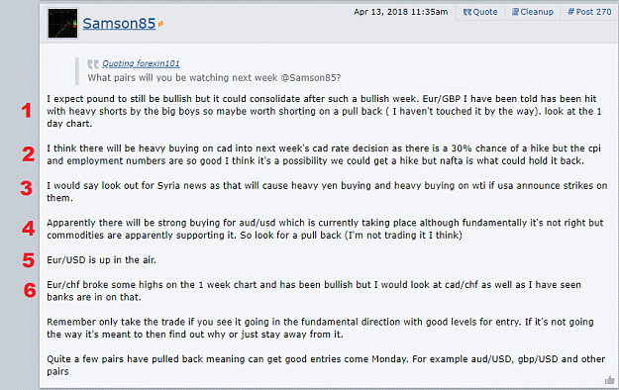Click the quotation marks icon before 'Quoting forexin101'

pyautogui.click(x=93, y=64)
